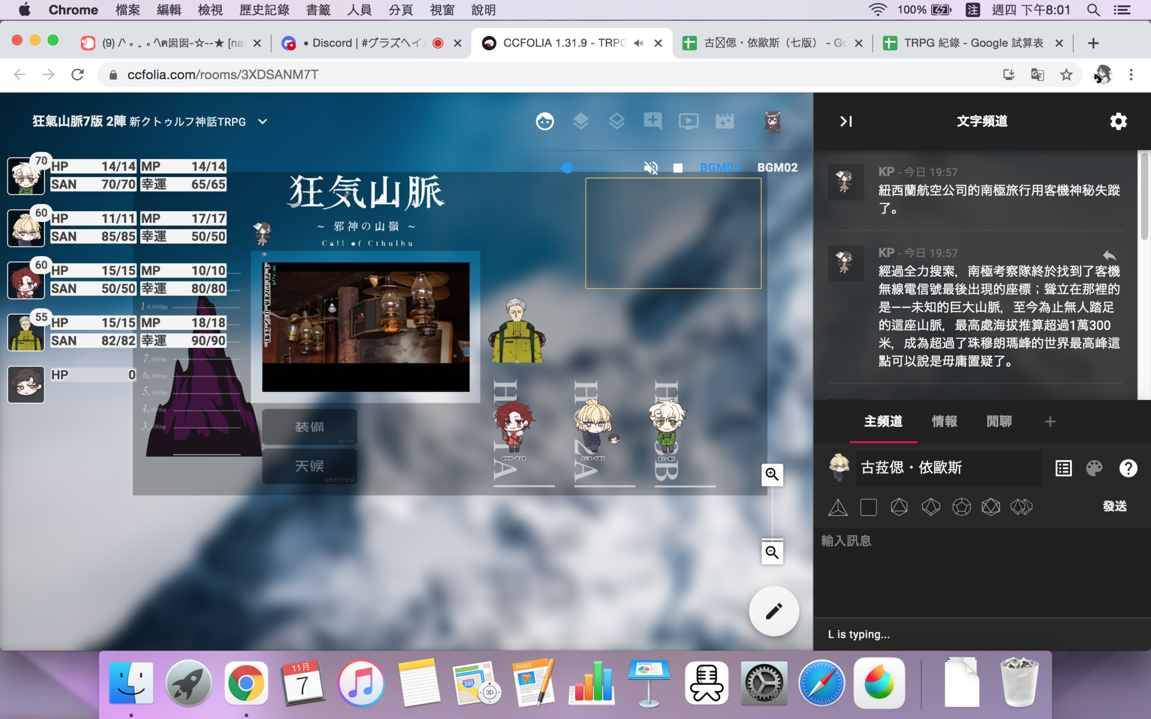Open Spotlight search in menu bar

(1093, 10)
